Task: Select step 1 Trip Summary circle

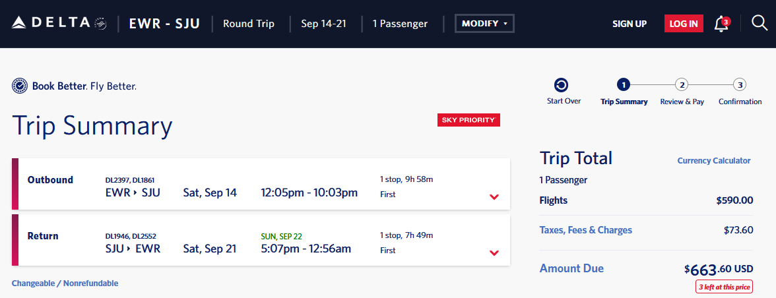Action: 624,85
